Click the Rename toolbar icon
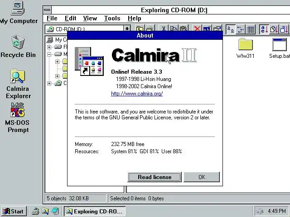The image size is (290, 217). [x=207, y=29]
